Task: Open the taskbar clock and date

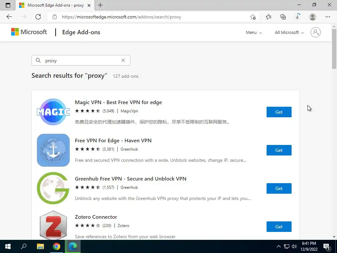Action: click(309, 246)
